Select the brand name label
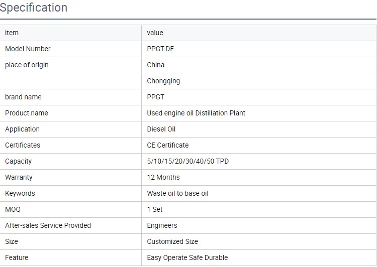This screenshot has height=267, width=377. pos(23,97)
